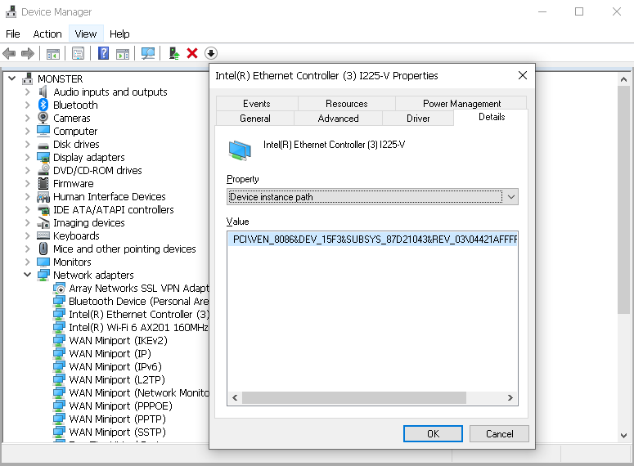Select WAN Miniport (IKEv2) entry
634x466 pixels.
(118, 340)
